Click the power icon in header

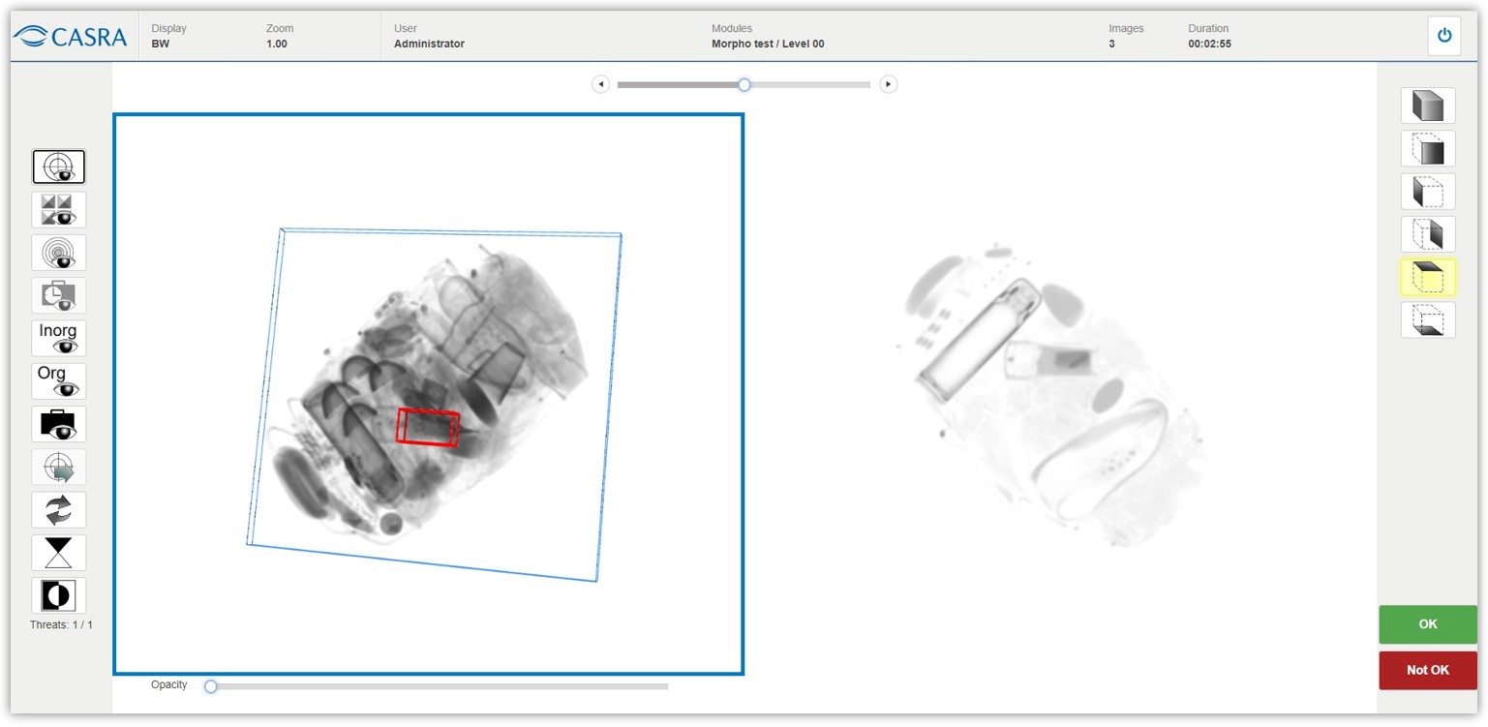point(1444,36)
